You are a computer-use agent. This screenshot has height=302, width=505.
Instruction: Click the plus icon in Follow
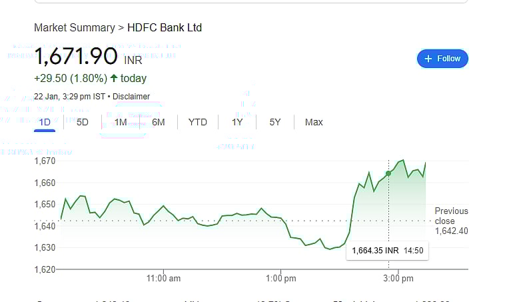click(428, 59)
